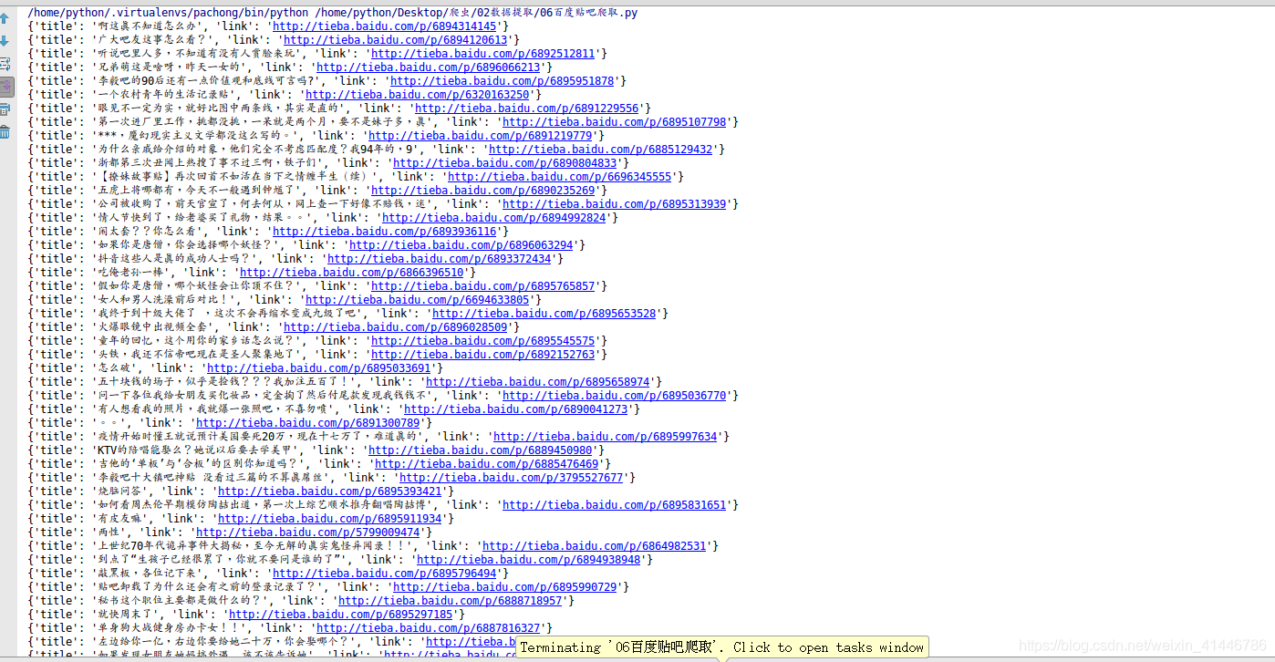1275x662 pixels.
Task: Follow the 烧脑问答 link 6895393421
Action: click(x=330, y=491)
